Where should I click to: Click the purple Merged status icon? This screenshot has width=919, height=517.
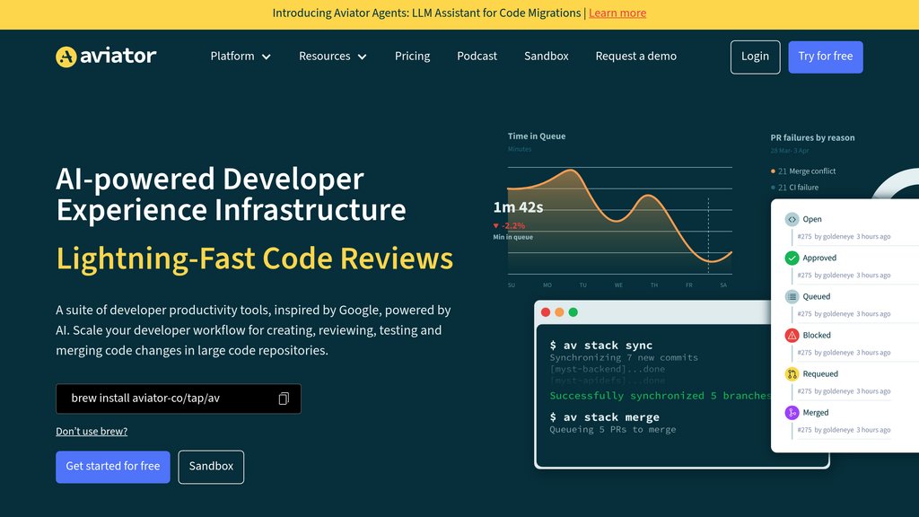[x=792, y=413]
